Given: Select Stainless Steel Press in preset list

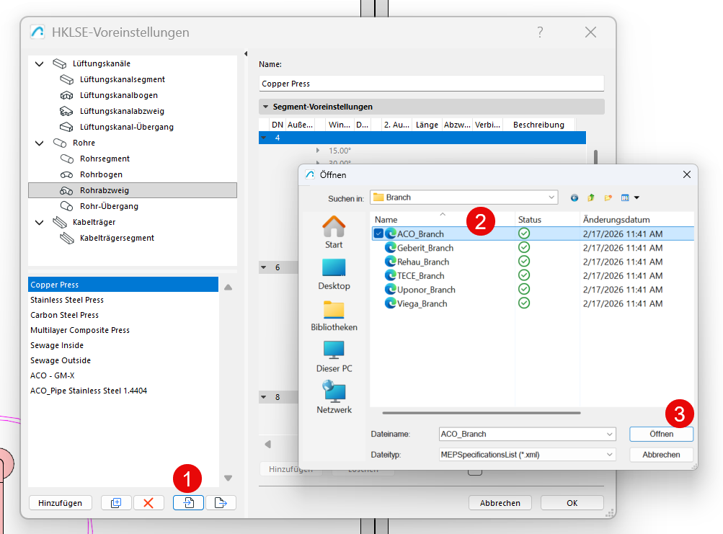Looking at the screenshot, I should point(67,300).
